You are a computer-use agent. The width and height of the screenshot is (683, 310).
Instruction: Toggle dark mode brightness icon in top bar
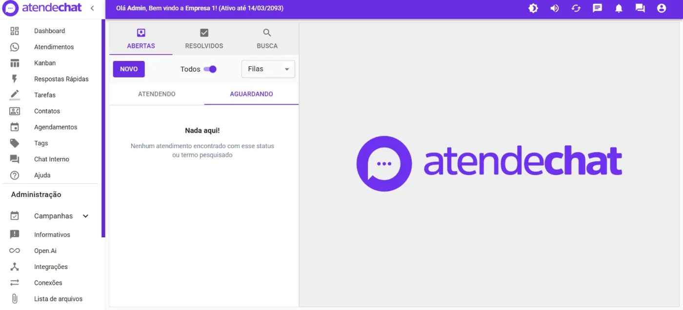pos(533,8)
